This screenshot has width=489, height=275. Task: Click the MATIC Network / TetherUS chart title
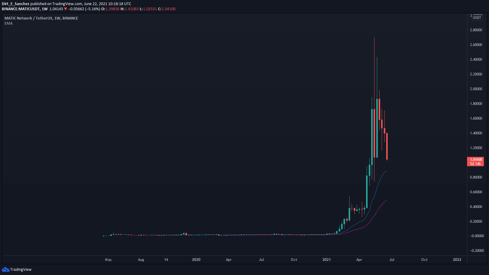click(41, 18)
